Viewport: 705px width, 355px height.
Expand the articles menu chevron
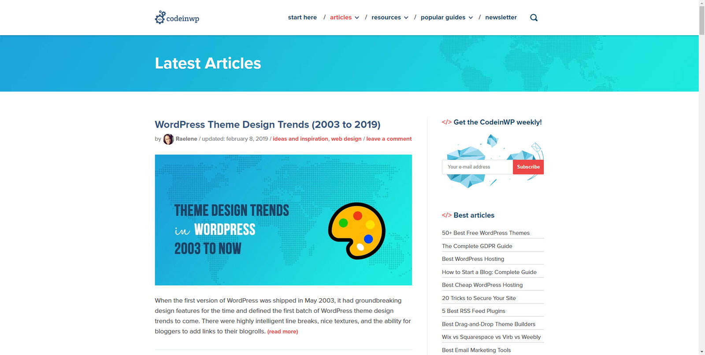click(357, 18)
